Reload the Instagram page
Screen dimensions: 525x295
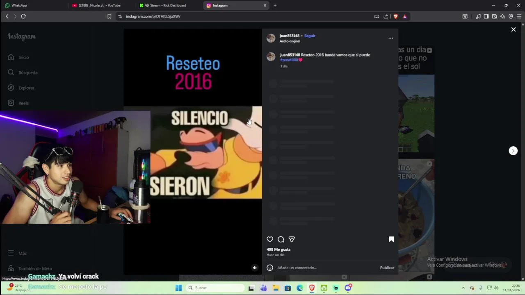[x=23, y=16]
